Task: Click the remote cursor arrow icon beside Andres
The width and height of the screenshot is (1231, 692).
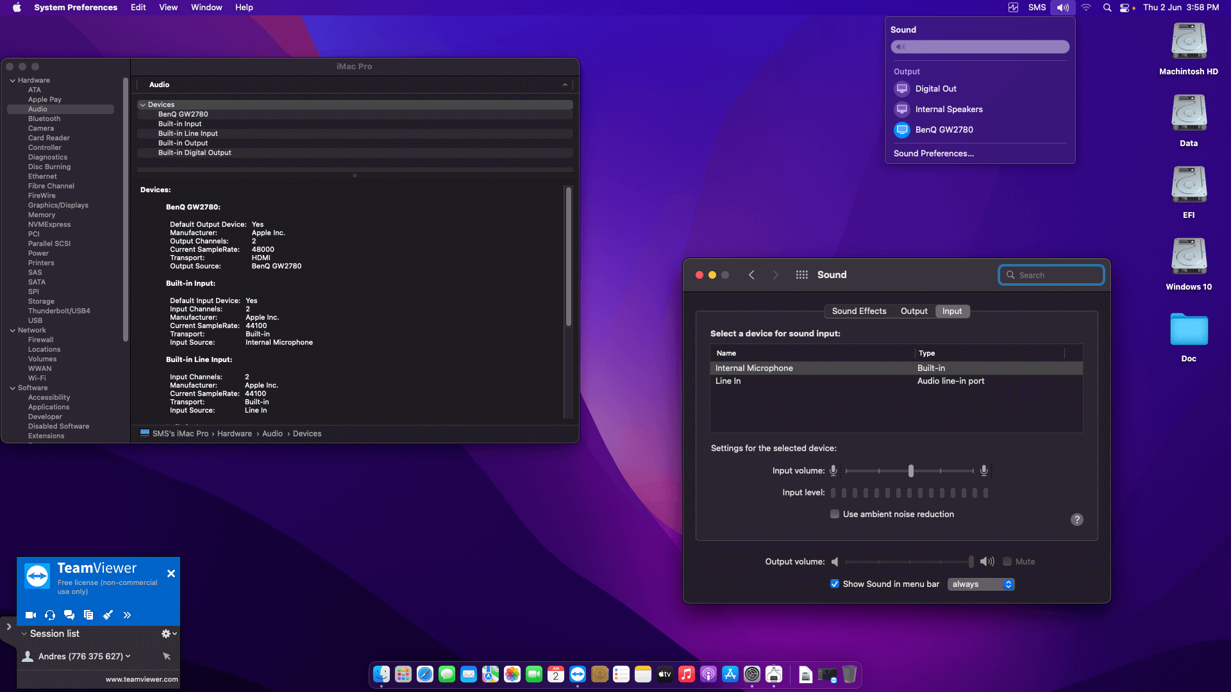Action: (x=167, y=656)
